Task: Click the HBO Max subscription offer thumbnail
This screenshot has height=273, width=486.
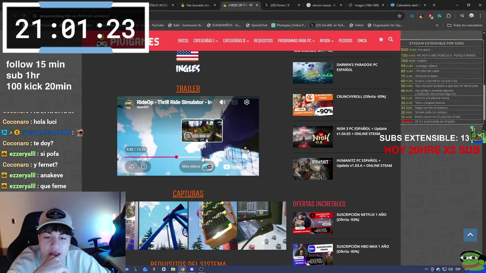Action: [313, 254]
